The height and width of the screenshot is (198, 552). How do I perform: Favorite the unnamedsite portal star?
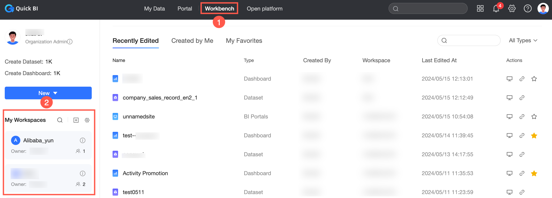534,117
